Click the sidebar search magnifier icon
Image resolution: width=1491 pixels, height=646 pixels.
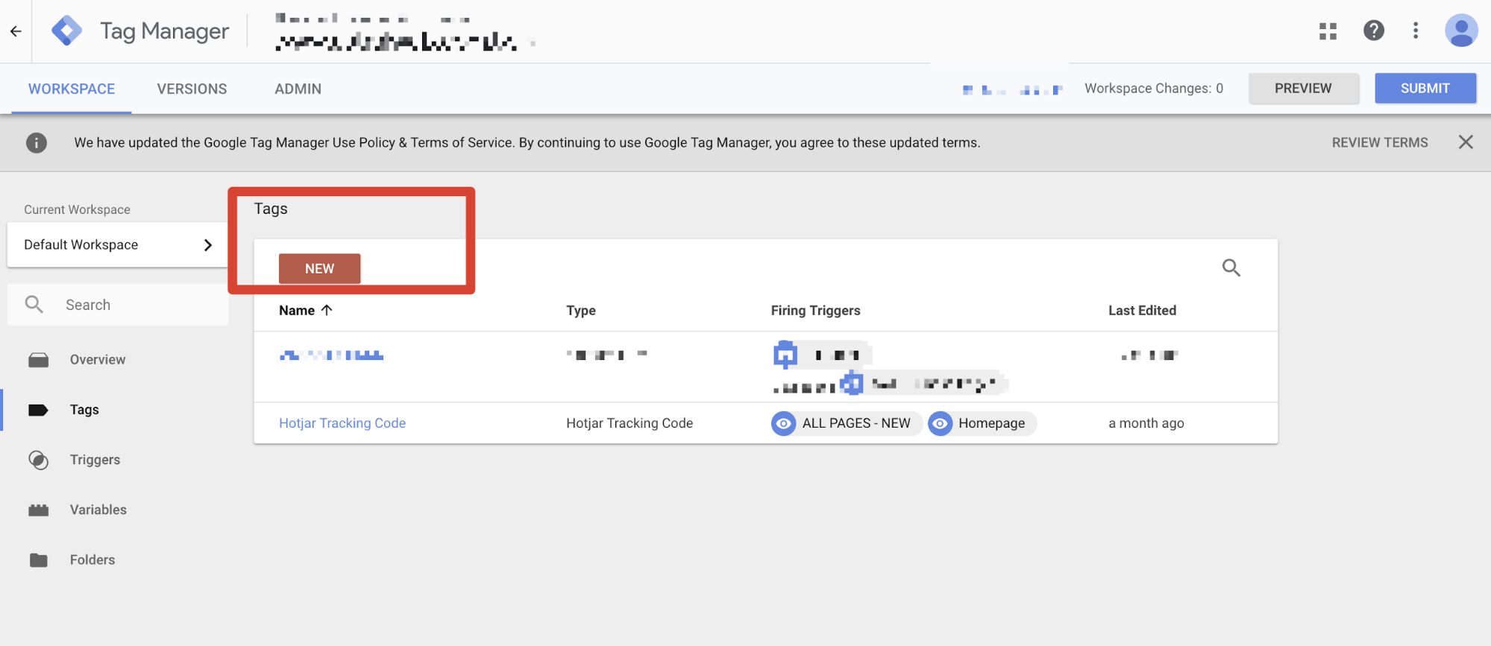click(34, 304)
